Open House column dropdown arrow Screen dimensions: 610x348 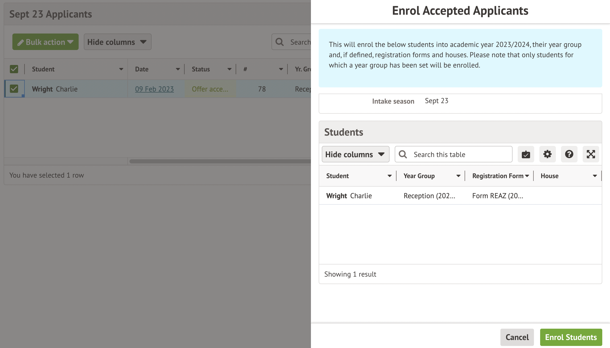click(595, 176)
